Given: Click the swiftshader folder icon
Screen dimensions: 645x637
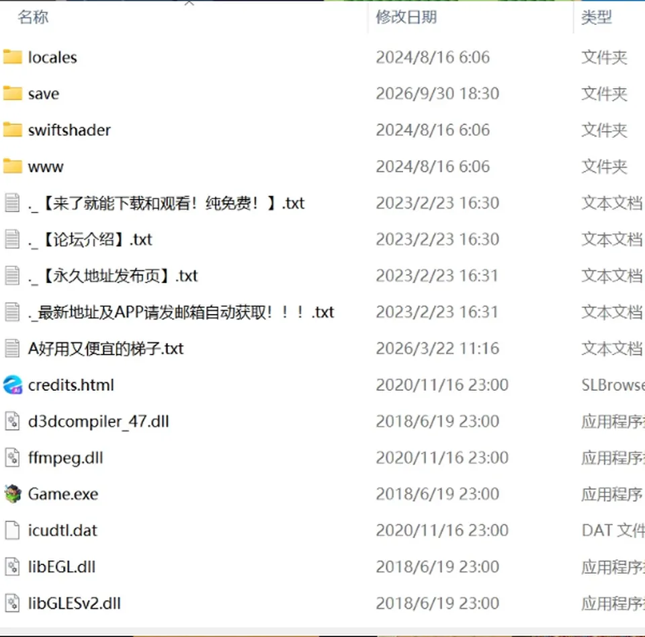Looking at the screenshot, I should pyautogui.click(x=12, y=130).
